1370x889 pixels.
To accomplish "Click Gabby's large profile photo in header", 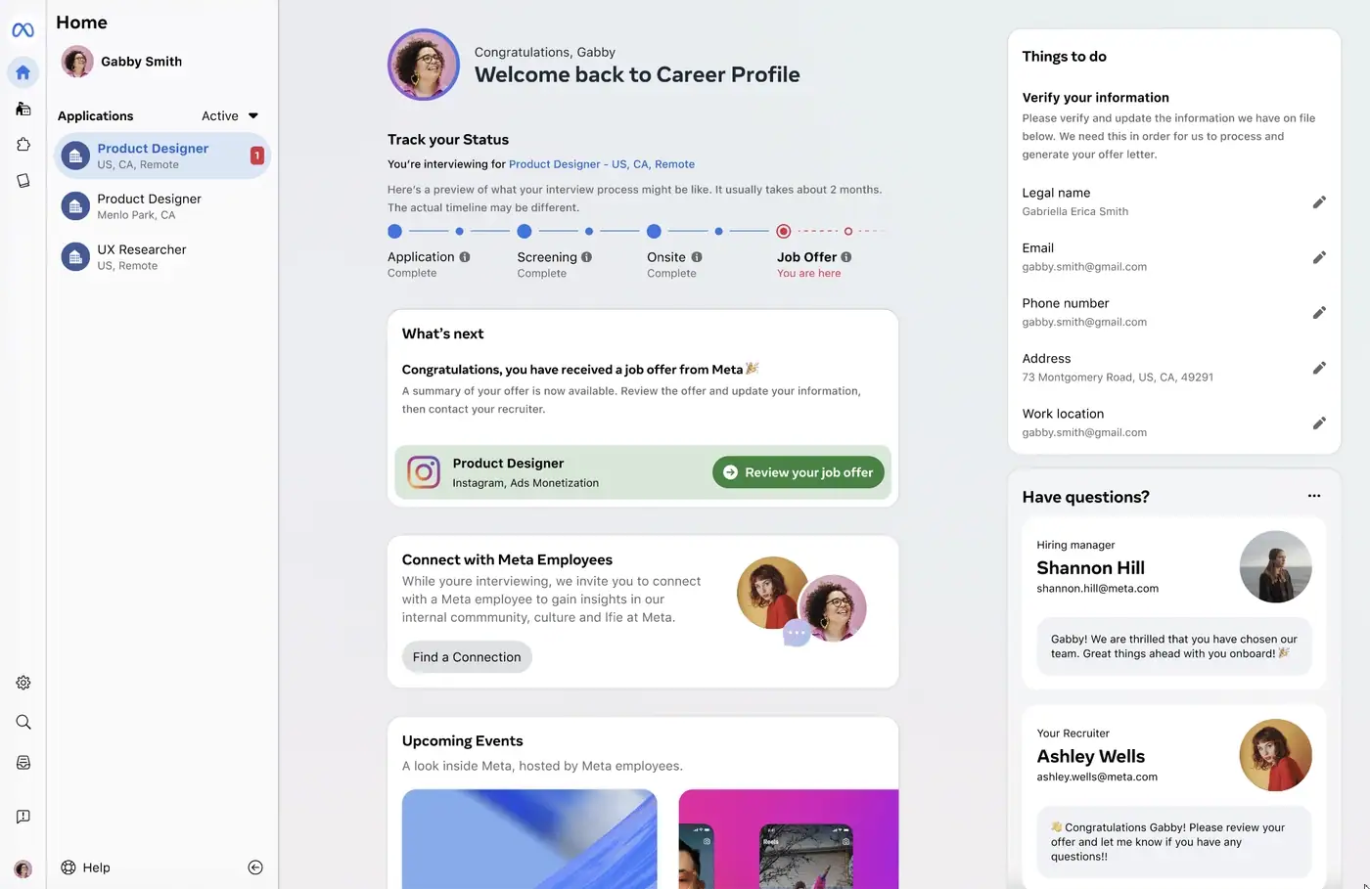I will 424,65.
